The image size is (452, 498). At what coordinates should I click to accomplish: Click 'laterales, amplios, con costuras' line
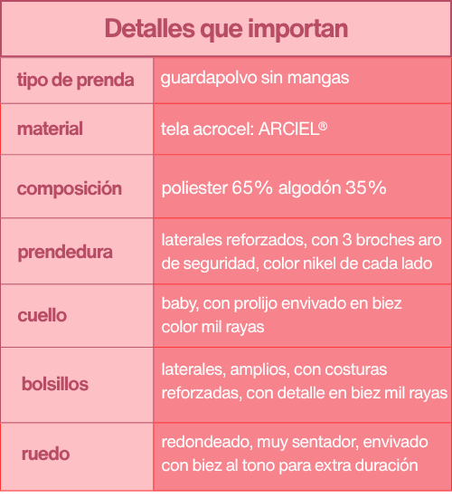point(274,369)
